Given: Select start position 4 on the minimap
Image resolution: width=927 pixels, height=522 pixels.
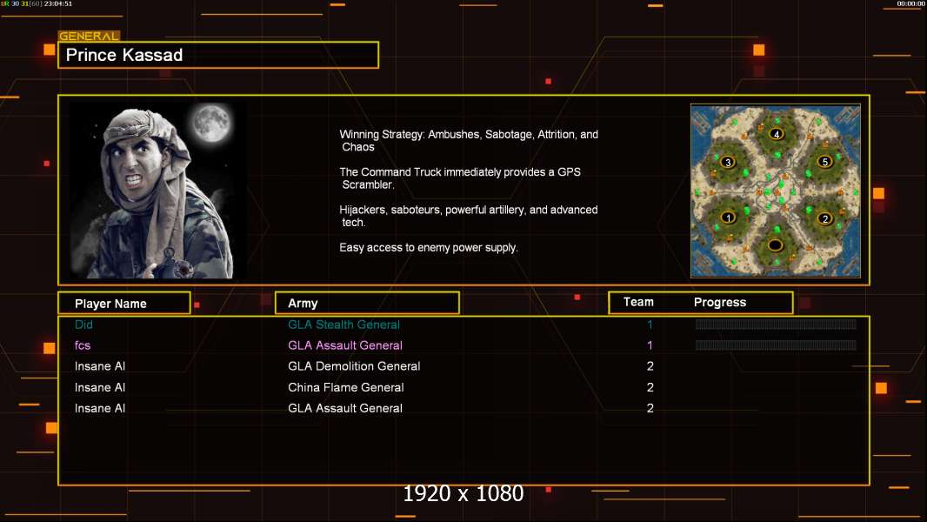Looking at the screenshot, I should click(x=777, y=134).
